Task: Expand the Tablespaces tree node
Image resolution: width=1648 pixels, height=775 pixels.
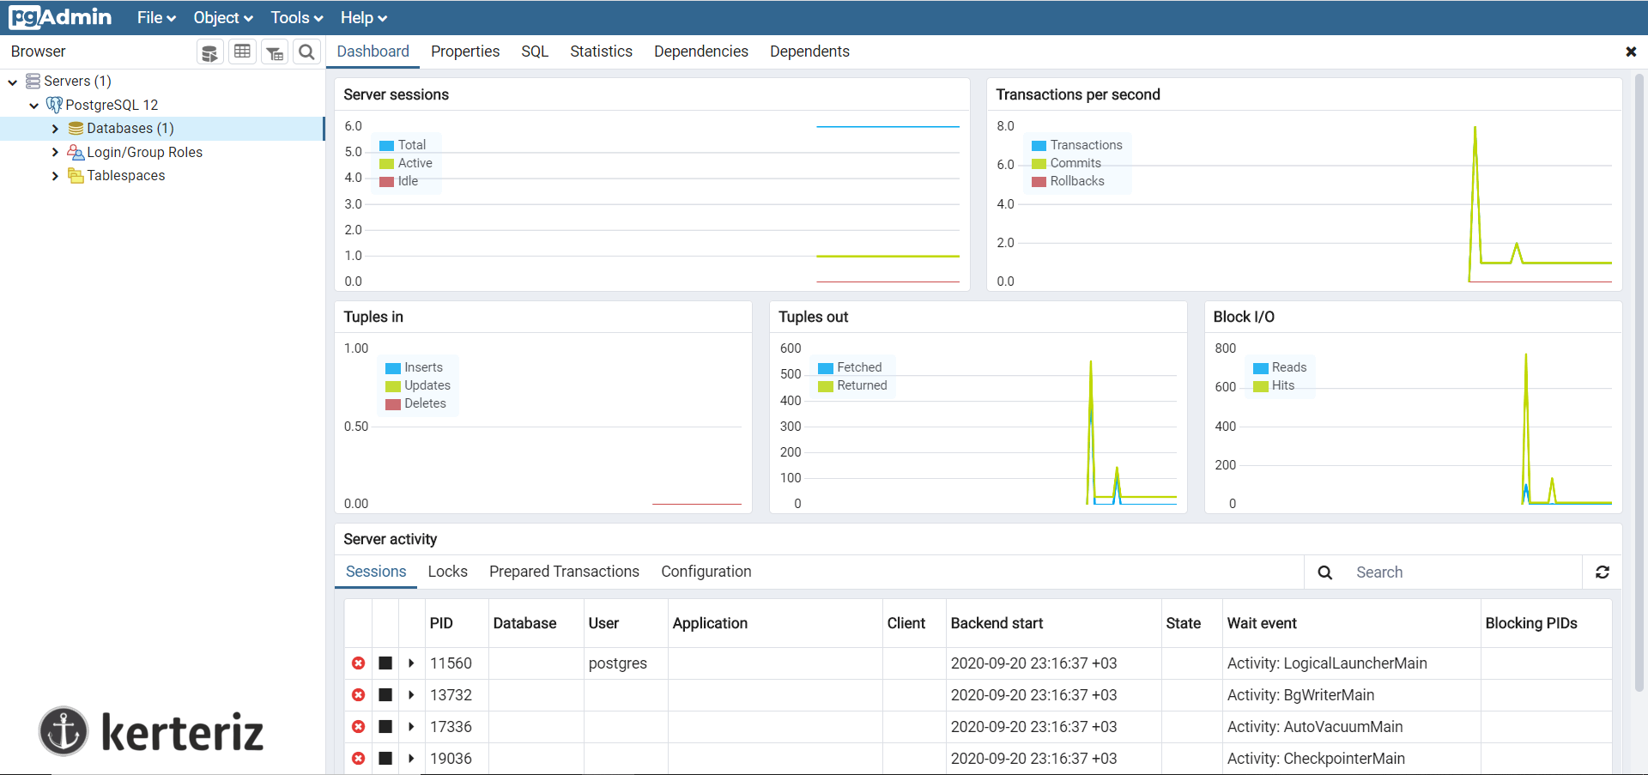Action: pos(55,176)
